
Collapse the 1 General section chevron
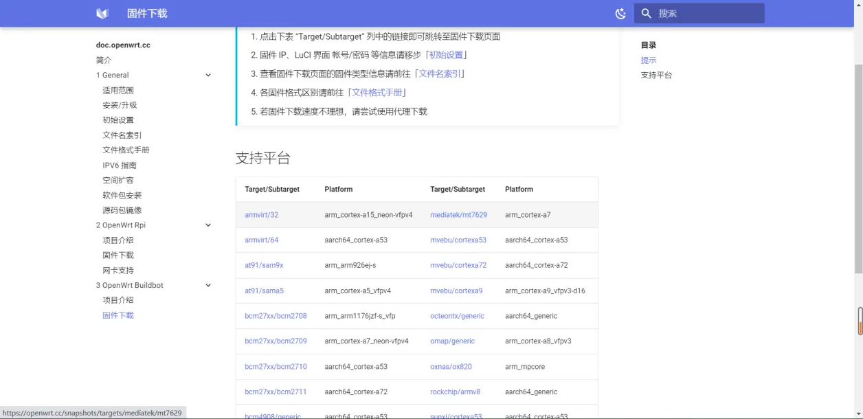(x=208, y=76)
